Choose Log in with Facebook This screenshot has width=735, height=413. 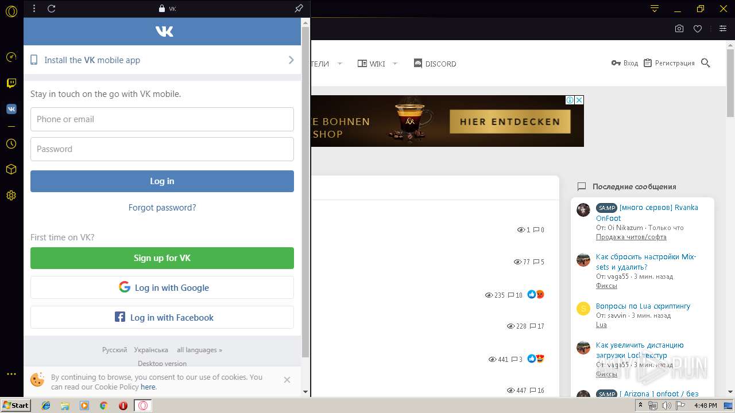[162, 317]
